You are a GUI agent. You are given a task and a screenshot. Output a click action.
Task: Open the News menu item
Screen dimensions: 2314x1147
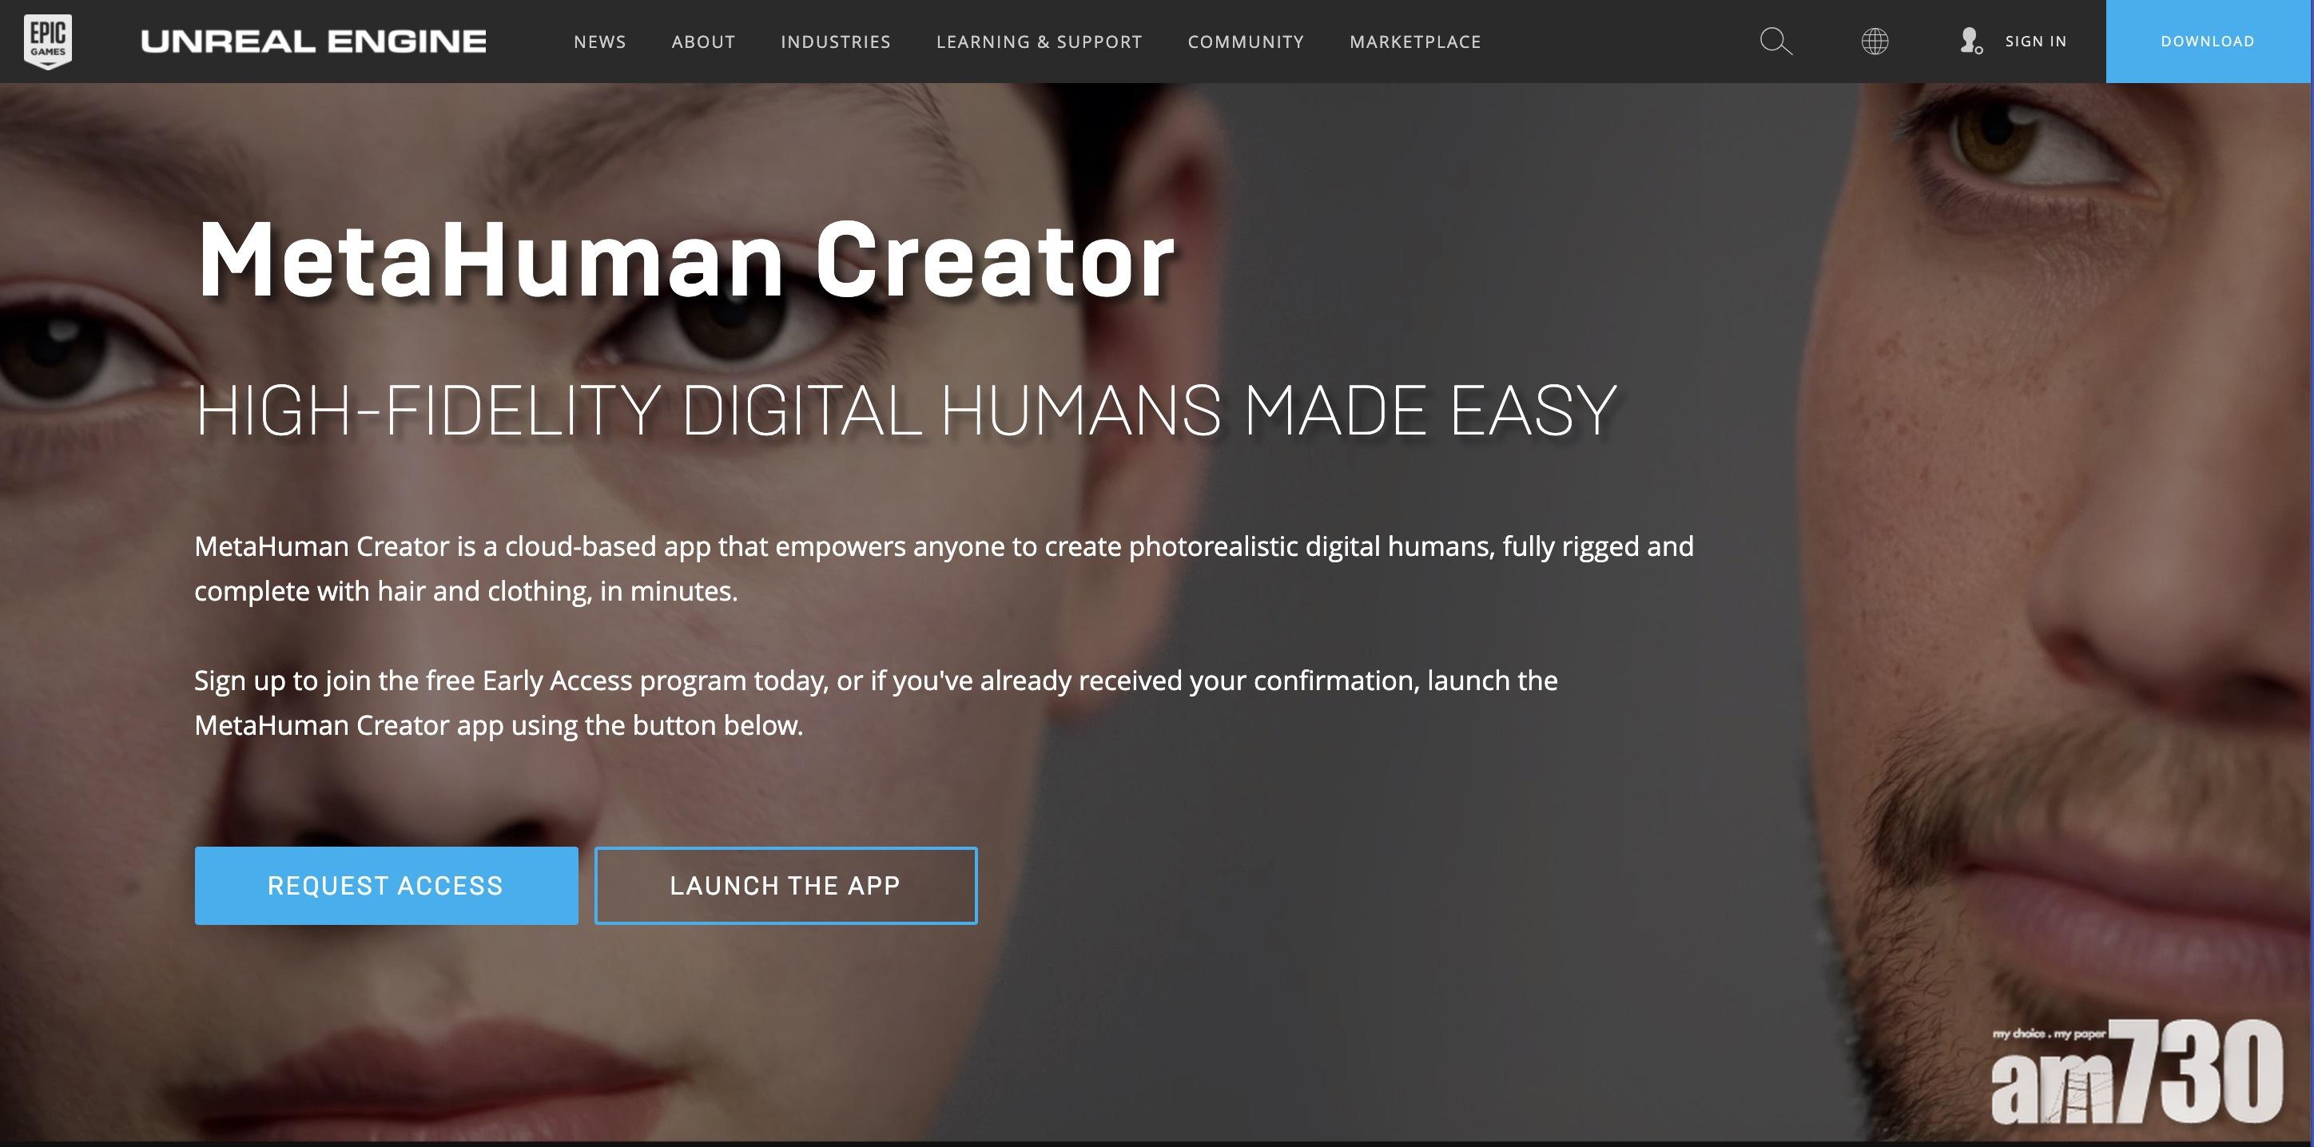tap(600, 42)
